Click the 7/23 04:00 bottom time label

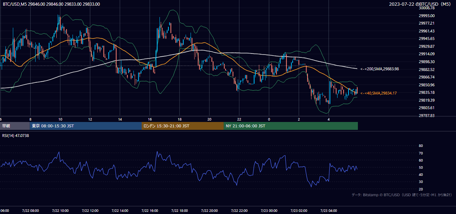[x=329, y=210]
